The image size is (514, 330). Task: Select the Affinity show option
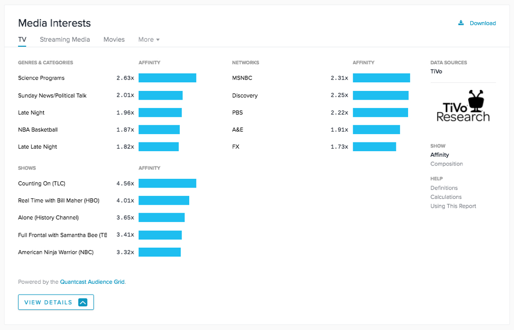(x=439, y=155)
